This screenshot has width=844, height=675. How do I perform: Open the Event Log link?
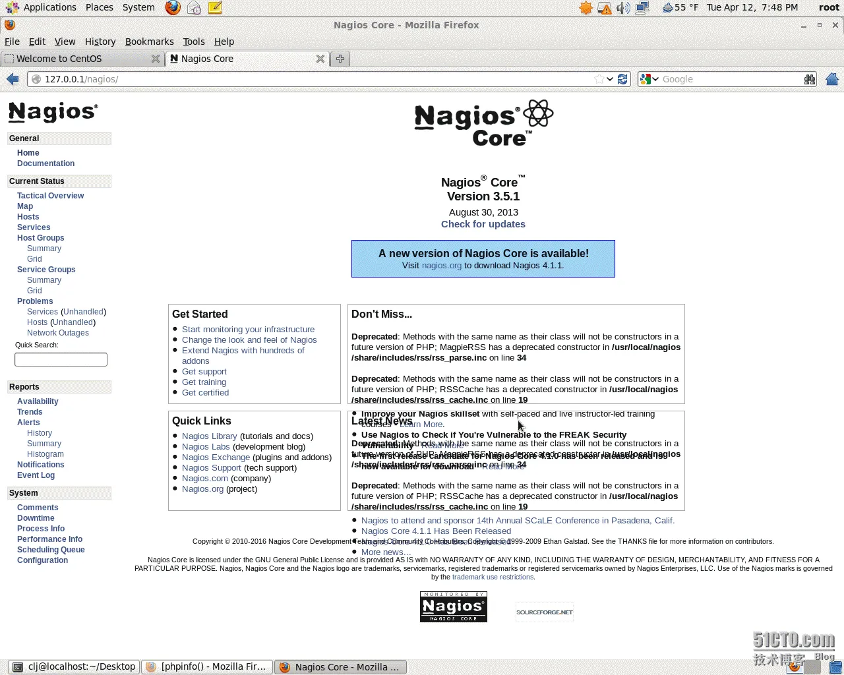pyautogui.click(x=36, y=475)
